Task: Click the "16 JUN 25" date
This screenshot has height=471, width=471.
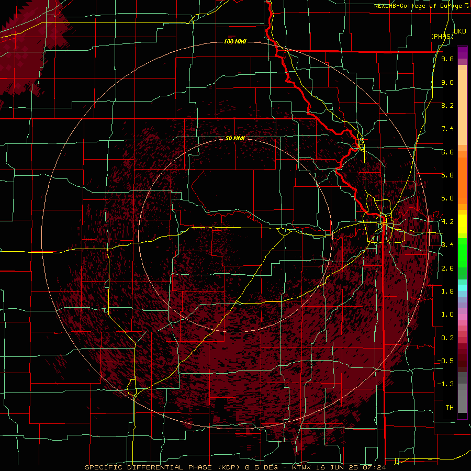Action: [x=338, y=467]
